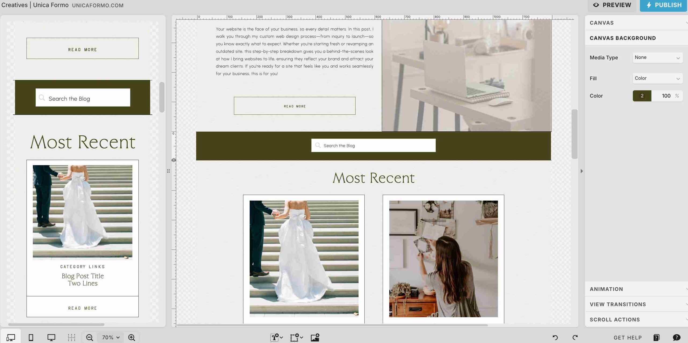
Task: Switch to desktop-only view
Action: (x=51, y=337)
